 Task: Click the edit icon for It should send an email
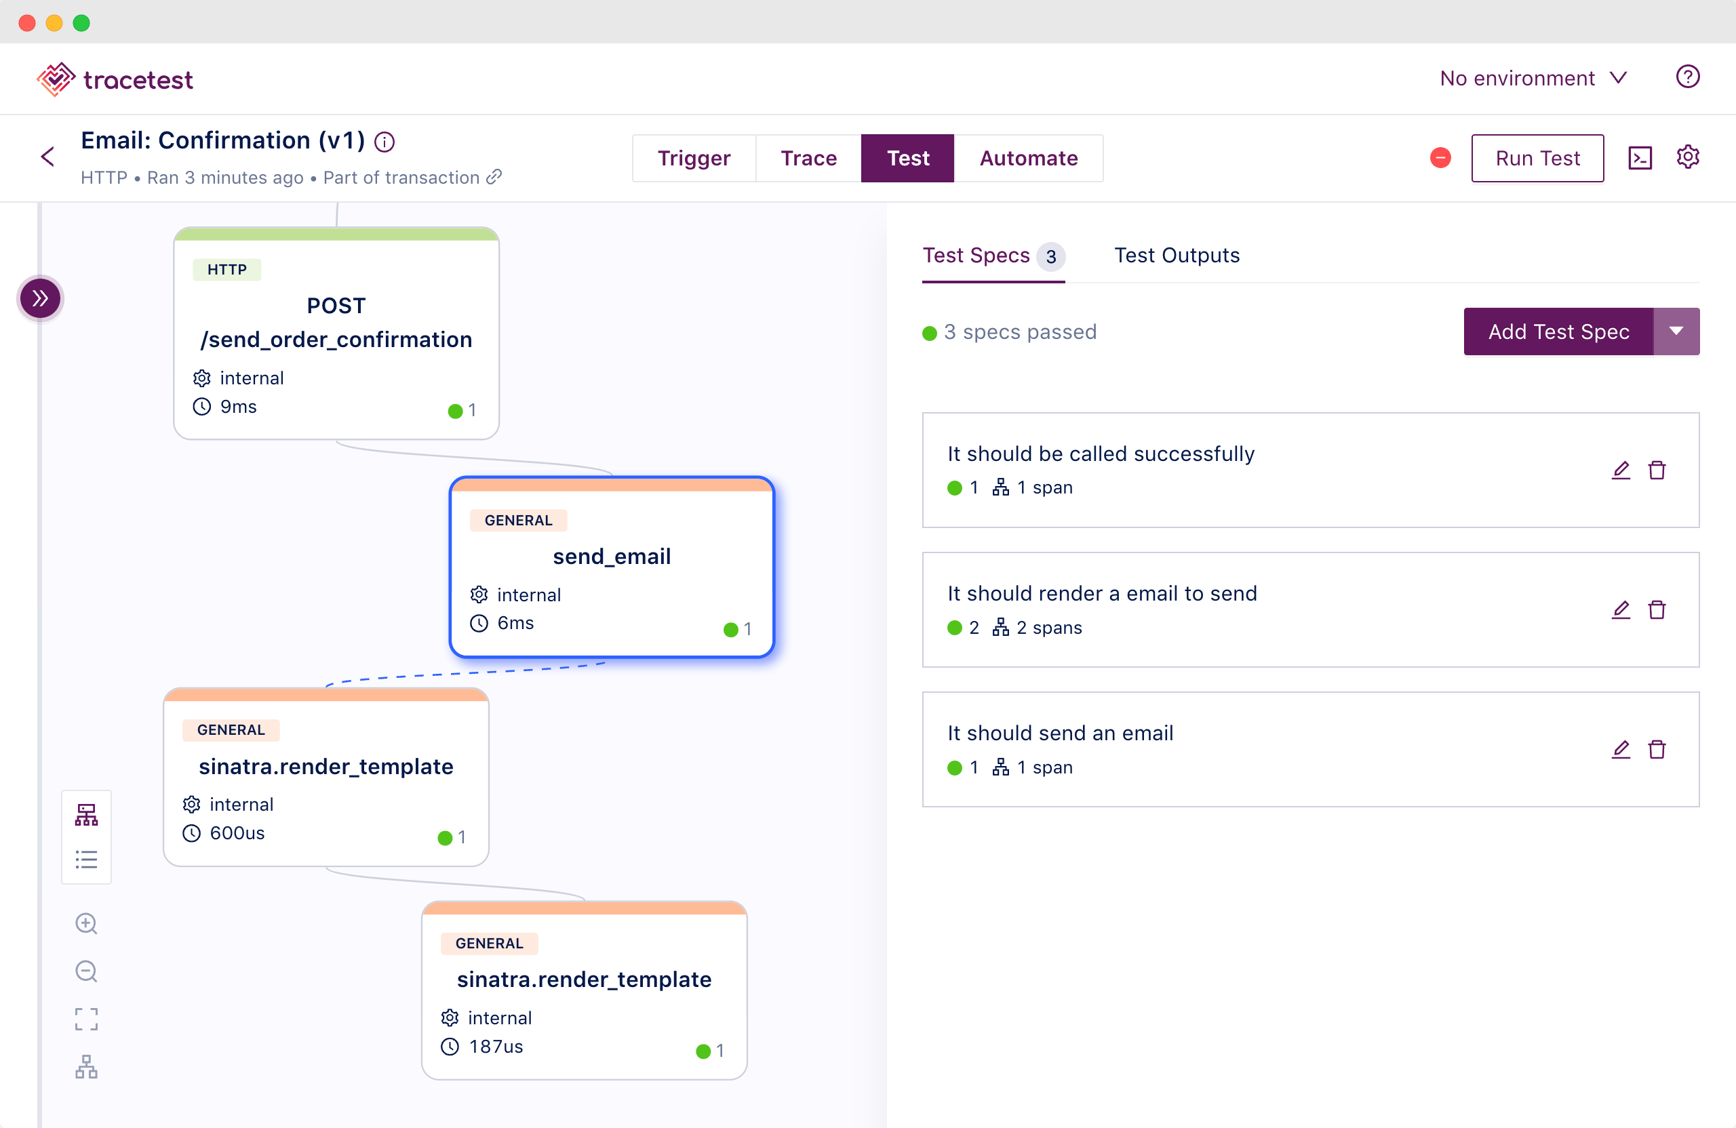[1621, 748]
